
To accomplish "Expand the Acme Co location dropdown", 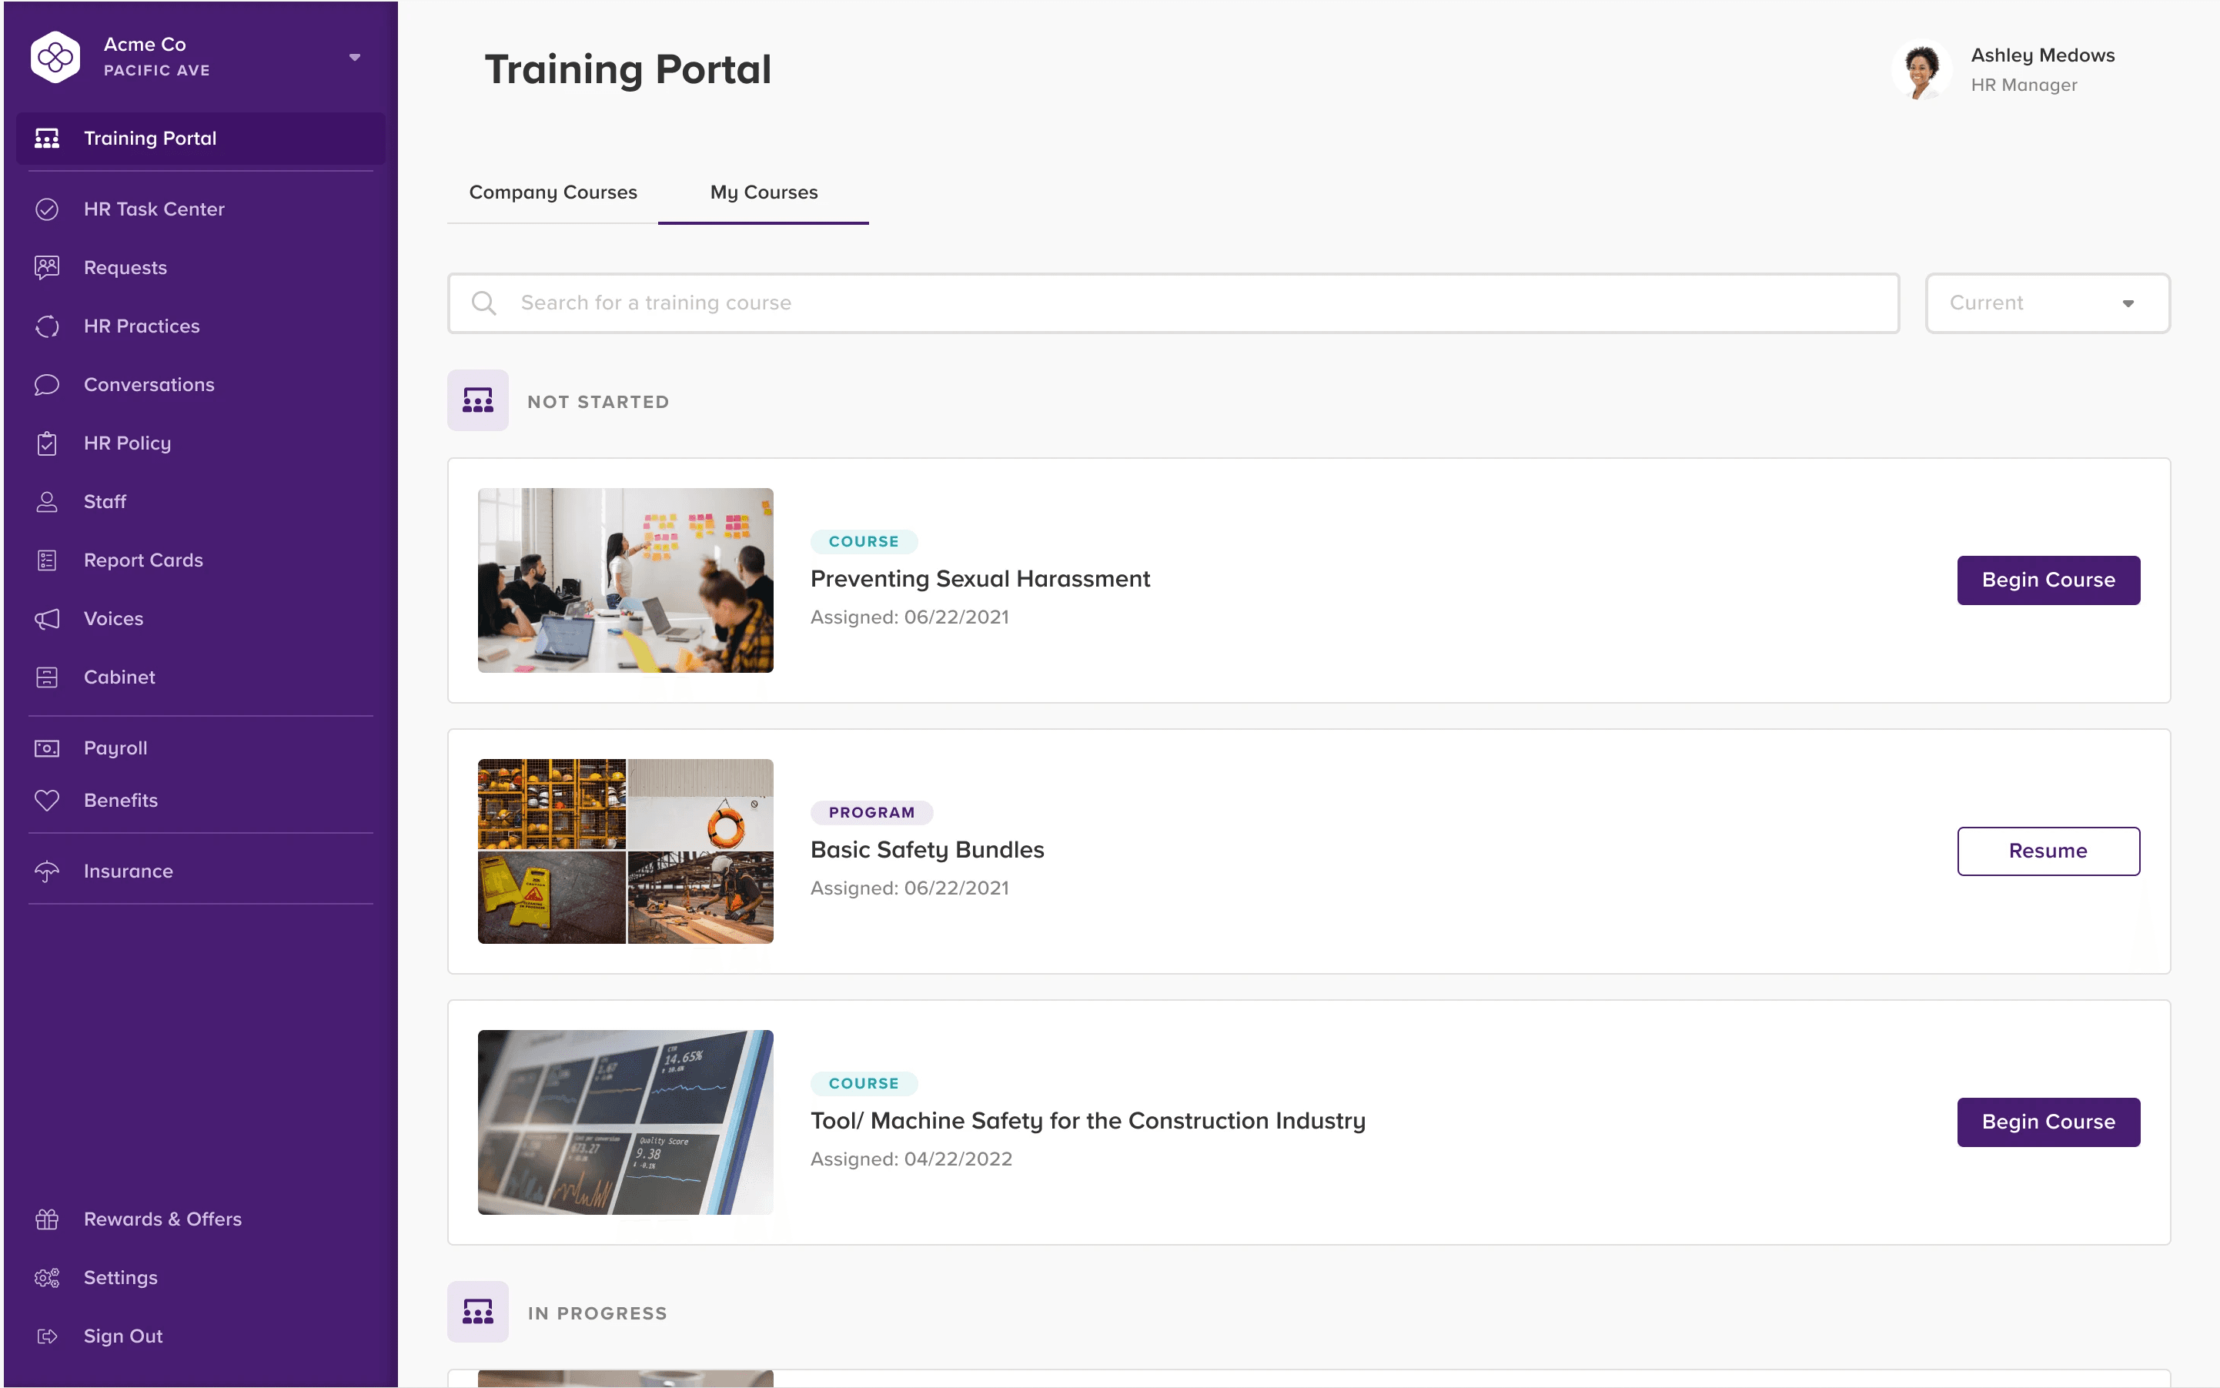I will coord(354,57).
